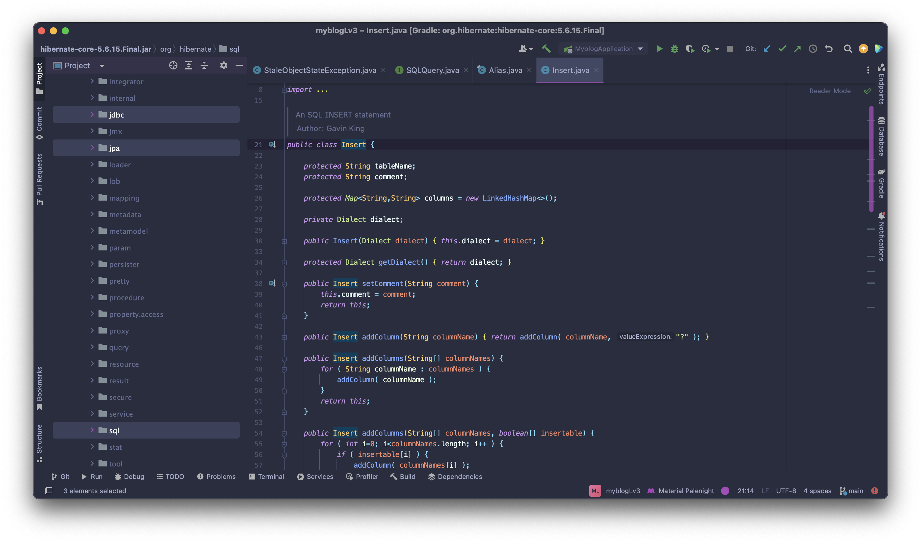The height and width of the screenshot is (543, 921).
Task: Expand the integrator folder
Action: coord(92,81)
